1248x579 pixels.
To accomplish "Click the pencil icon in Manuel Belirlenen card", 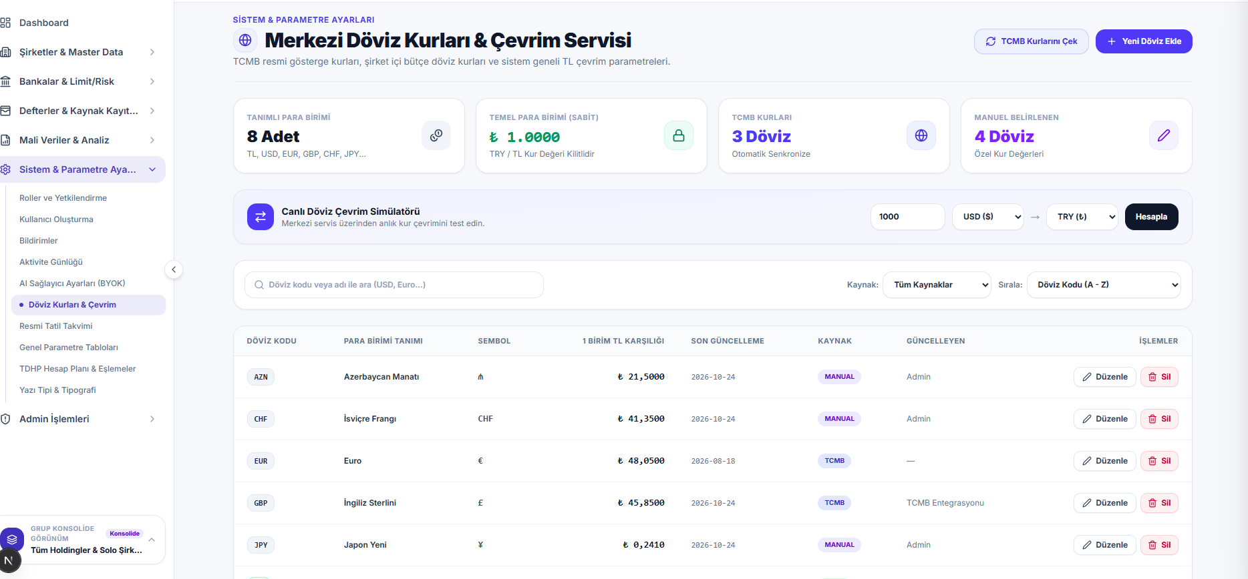I will 1164,135.
